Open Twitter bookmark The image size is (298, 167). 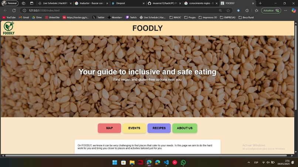pyautogui.click(x=98, y=17)
